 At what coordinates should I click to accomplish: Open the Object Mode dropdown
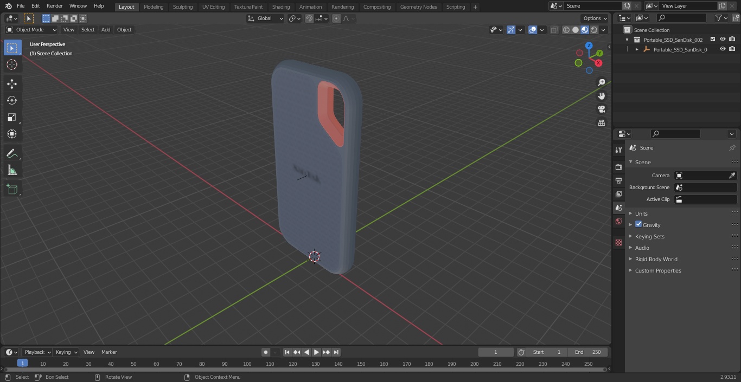[31, 30]
